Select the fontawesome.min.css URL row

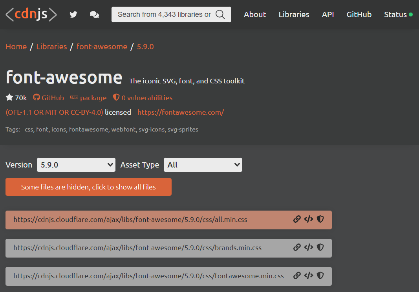(168, 276)
